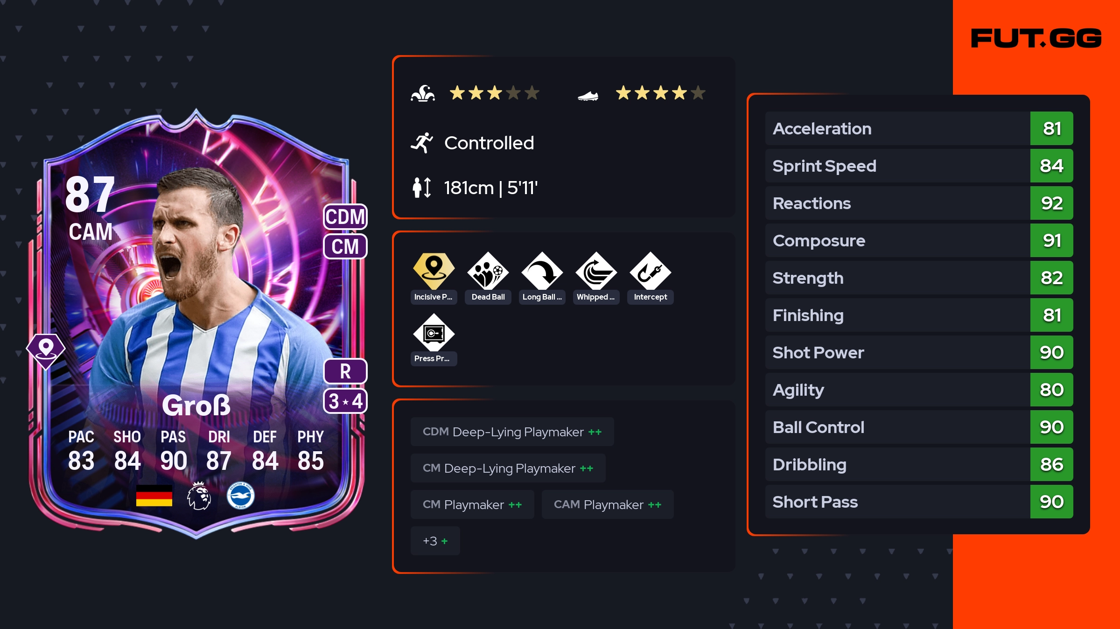
Task: Click the Germany flag on the card
Action: (154, 496)
